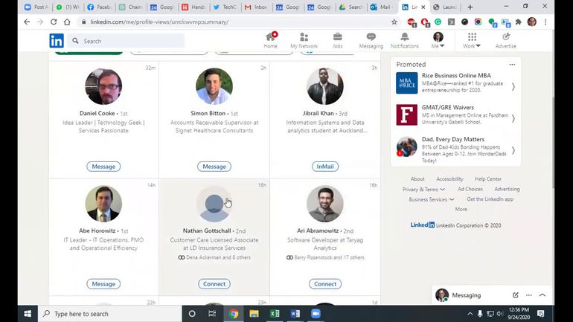573x322 pixels.
Task: Send InMail to Jibrail Khan
Action: coord(325,167)
